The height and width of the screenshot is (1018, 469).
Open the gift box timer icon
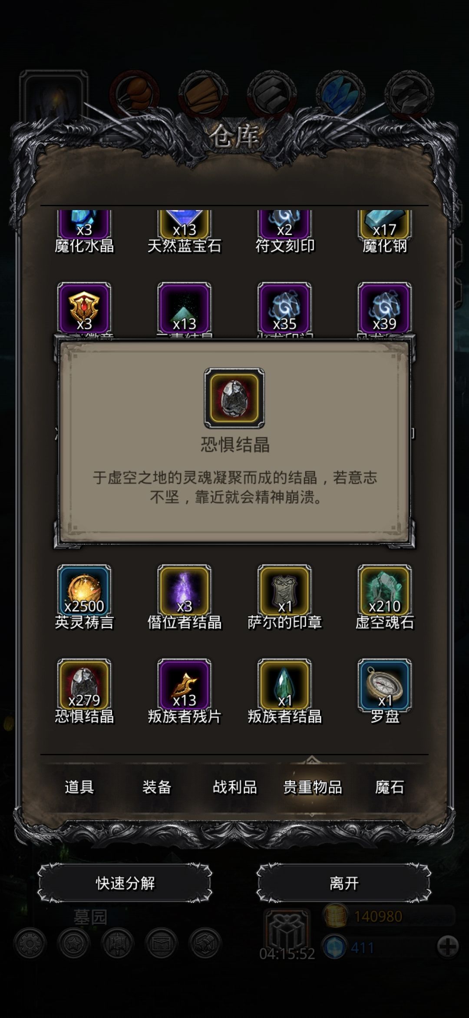(287, 930)
